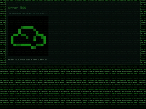
Task: Select the pixel cloud error image
Action: pos(28,36)
